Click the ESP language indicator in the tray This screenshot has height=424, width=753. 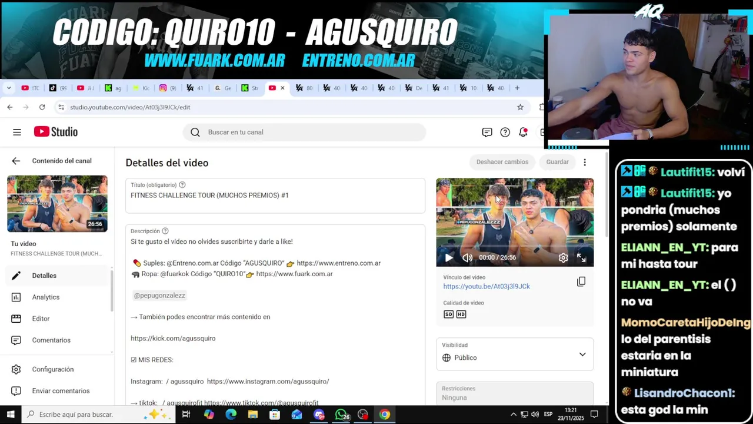tap(548, 415)
